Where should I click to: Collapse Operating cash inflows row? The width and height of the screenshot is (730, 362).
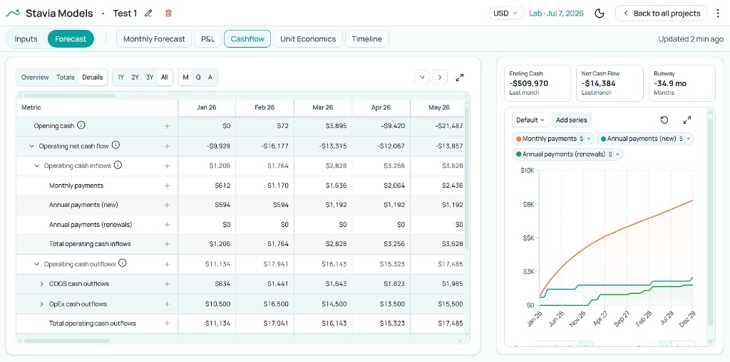(37, 166)
